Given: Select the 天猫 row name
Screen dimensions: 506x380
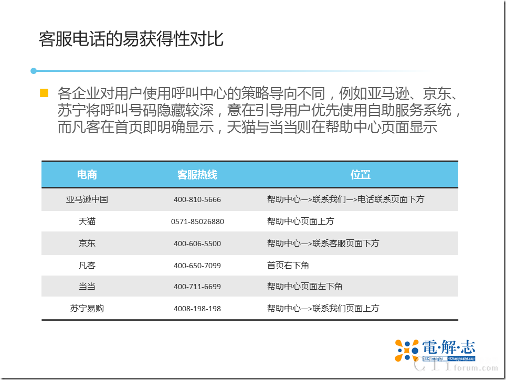Looking at the screenshot, I should point(87,221).
